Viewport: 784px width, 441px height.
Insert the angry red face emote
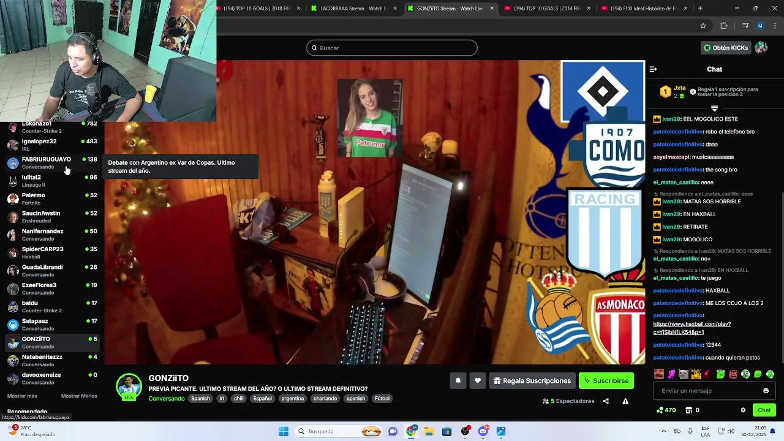733,374
